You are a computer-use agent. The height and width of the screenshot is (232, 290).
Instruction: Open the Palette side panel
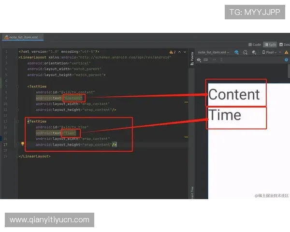[192, 58]
